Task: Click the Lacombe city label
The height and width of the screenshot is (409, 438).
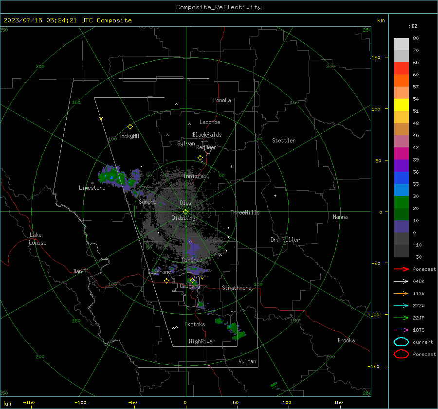Action: (210, 122)
